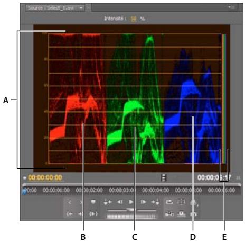This screenshot has height=242, width=245.
Task: Step forward one frame
Action: click(x=143, y=202)
